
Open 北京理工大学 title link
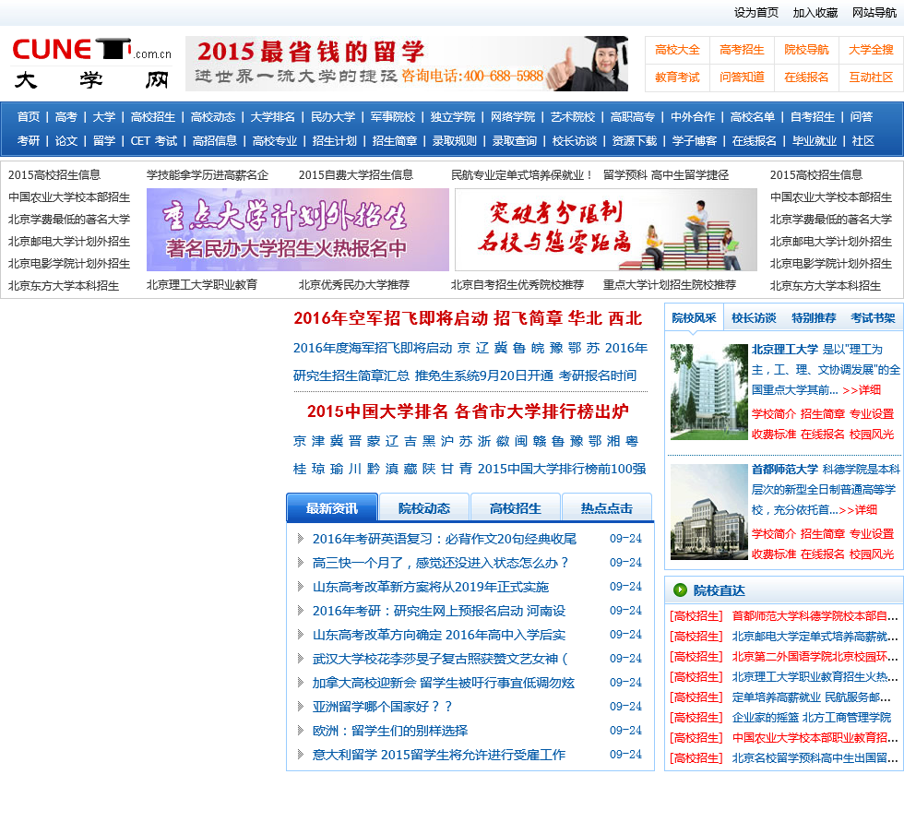785,350
